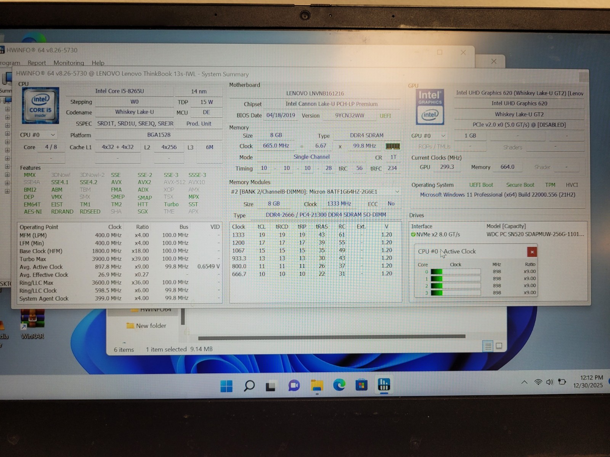The height and width of the screenshot is (457, 610).
Task: Click the AES-NI feature label
Action: click(x=33, y=212)
